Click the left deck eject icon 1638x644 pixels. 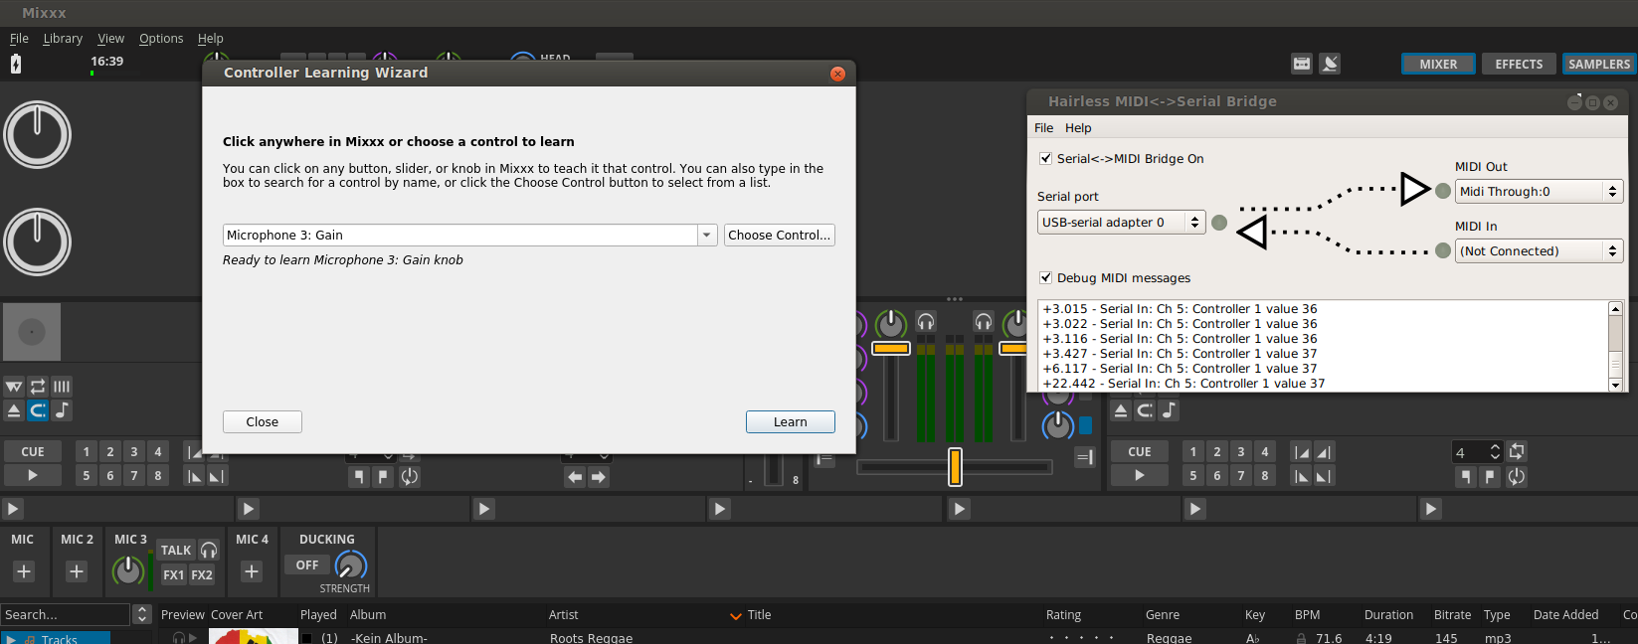pos(14,410)
